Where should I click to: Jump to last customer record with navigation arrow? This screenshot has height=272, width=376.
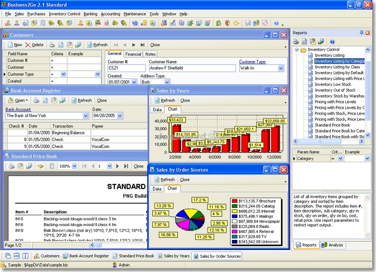142,45
